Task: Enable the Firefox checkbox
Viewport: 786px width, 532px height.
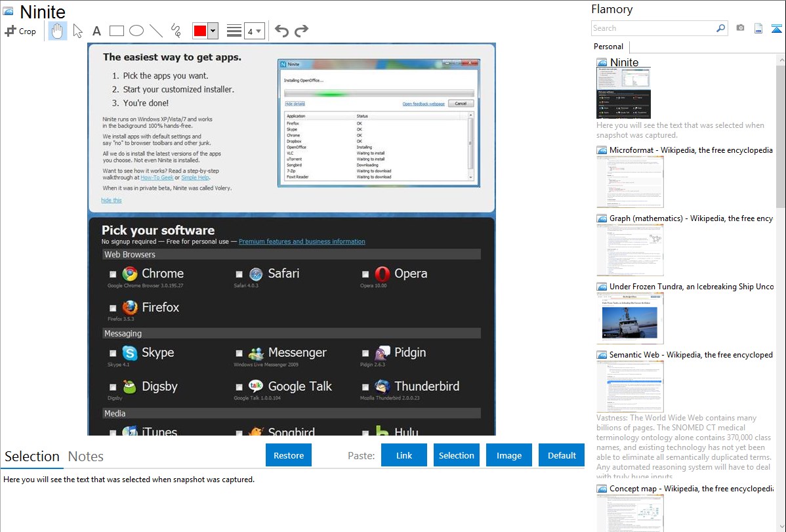Action: coord(113,308)
